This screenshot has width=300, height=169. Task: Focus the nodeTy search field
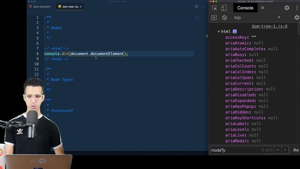[235, 150]
